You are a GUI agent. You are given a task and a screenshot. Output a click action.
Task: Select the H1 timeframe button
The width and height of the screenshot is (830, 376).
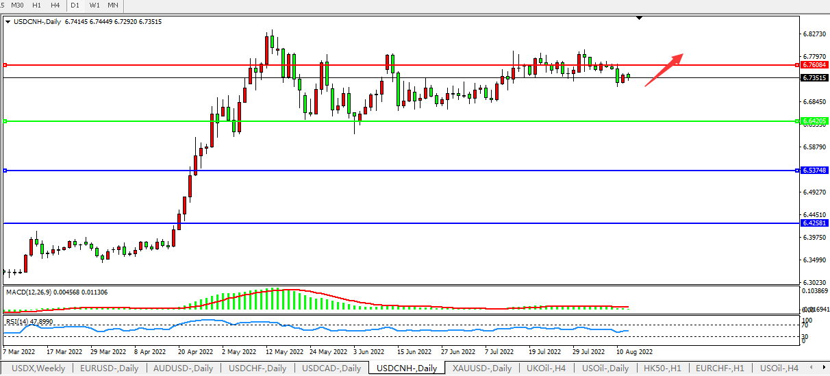pyautogui.click(x=37, y=5)
